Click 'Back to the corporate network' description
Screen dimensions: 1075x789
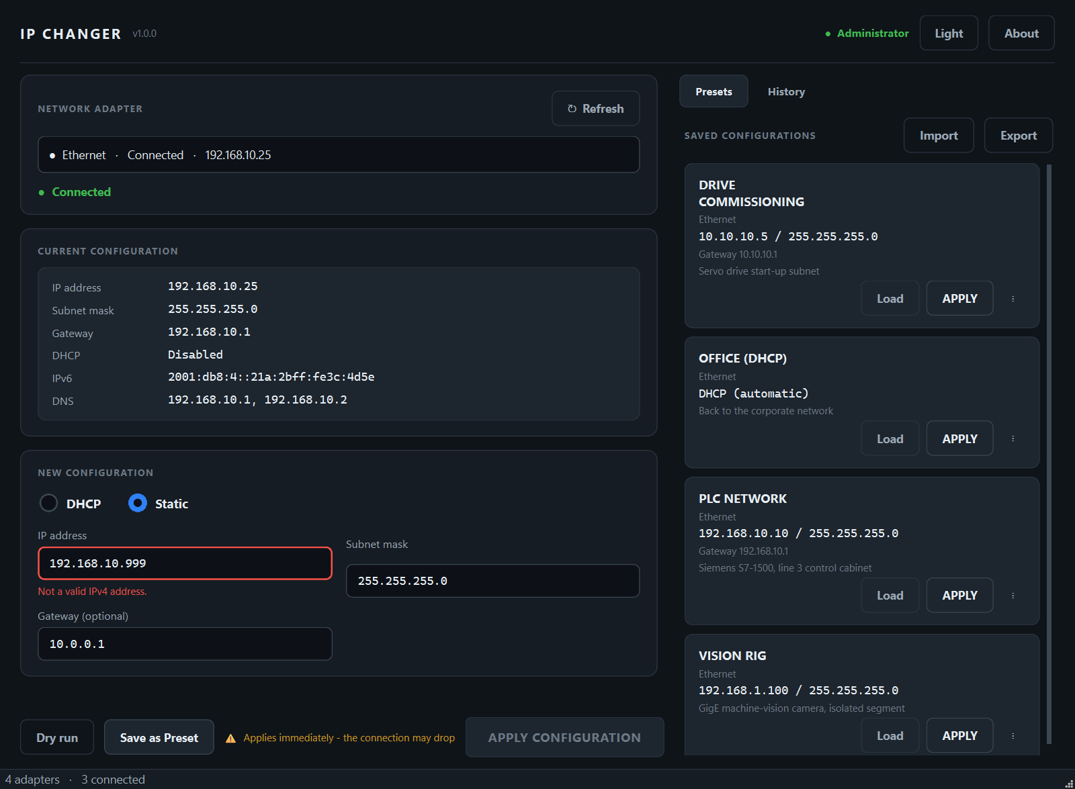pos(766,411)
